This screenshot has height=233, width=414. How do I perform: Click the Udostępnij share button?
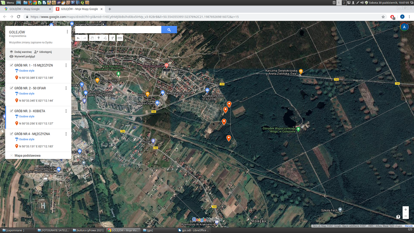point(43,52)
